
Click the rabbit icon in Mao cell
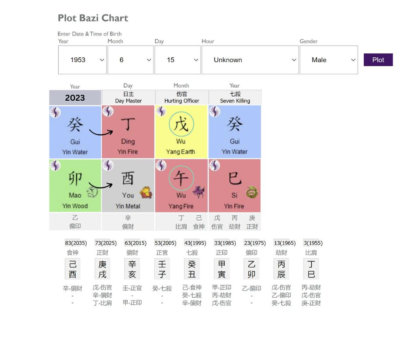tap(92, 192)
